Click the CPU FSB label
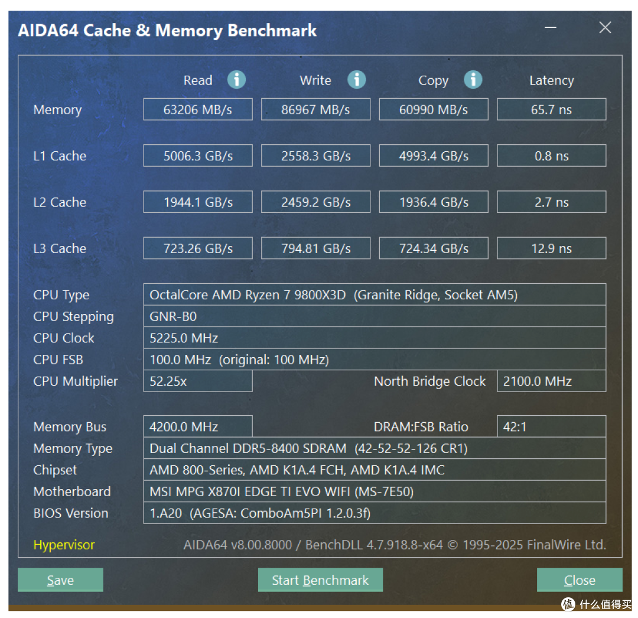This screenshot has width=638, height=618. tap(58, 360)
